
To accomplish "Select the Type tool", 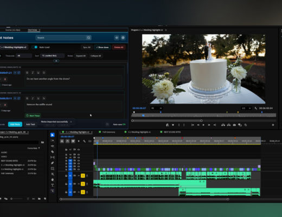I will point(53,185).
